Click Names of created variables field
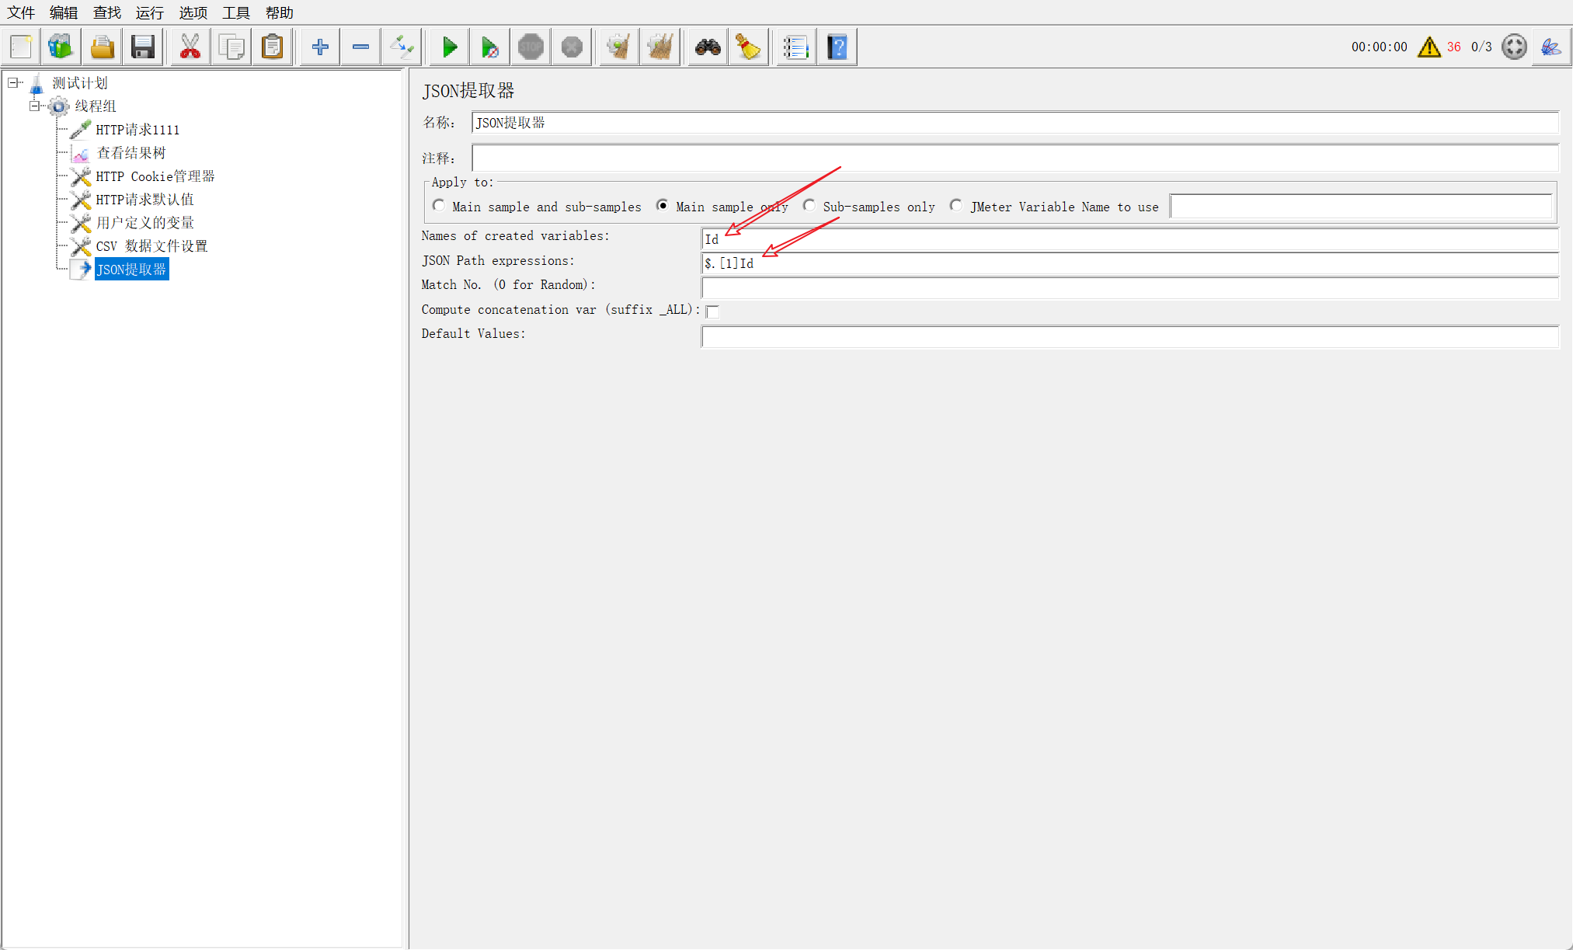 [1129, 239]
